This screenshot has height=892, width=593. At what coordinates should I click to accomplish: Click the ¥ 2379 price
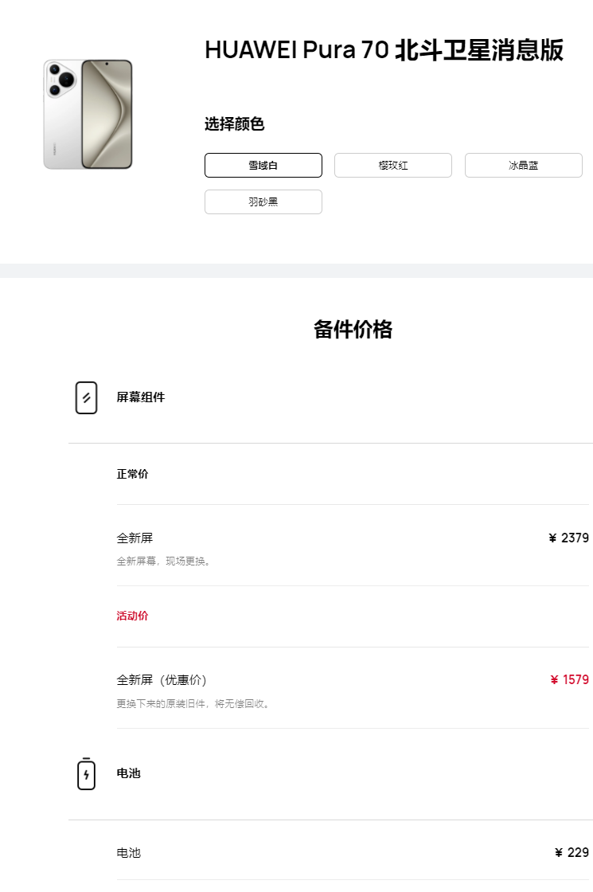[568, 538]
